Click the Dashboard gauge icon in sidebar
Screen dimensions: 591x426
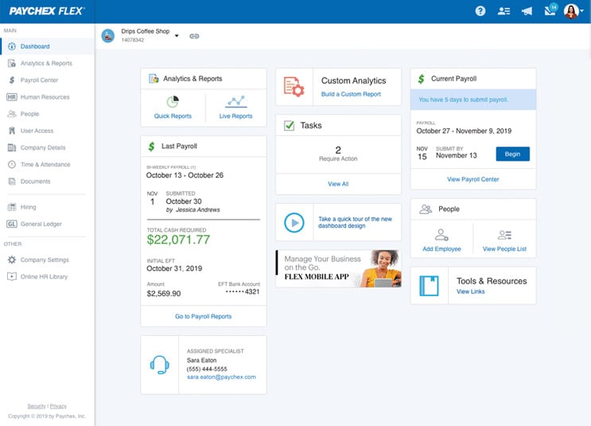[12, 46]
